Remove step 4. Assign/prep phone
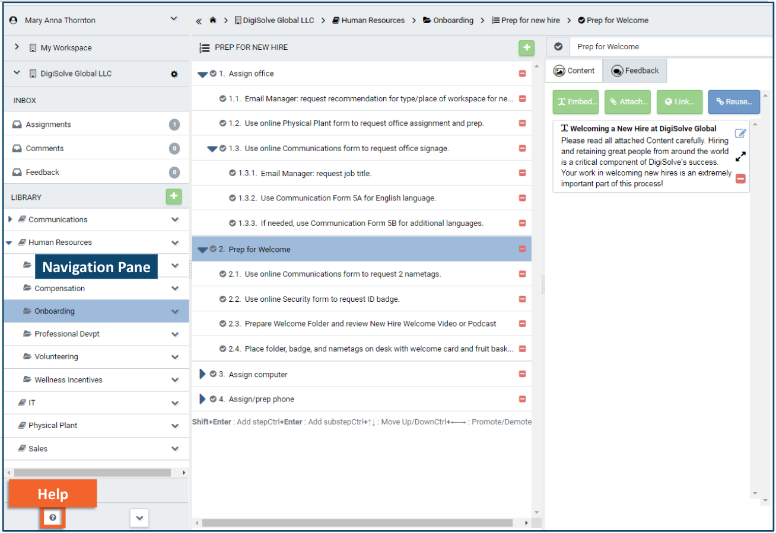The height and width of the screenshot is (533, 776). [x=522, y=399]
